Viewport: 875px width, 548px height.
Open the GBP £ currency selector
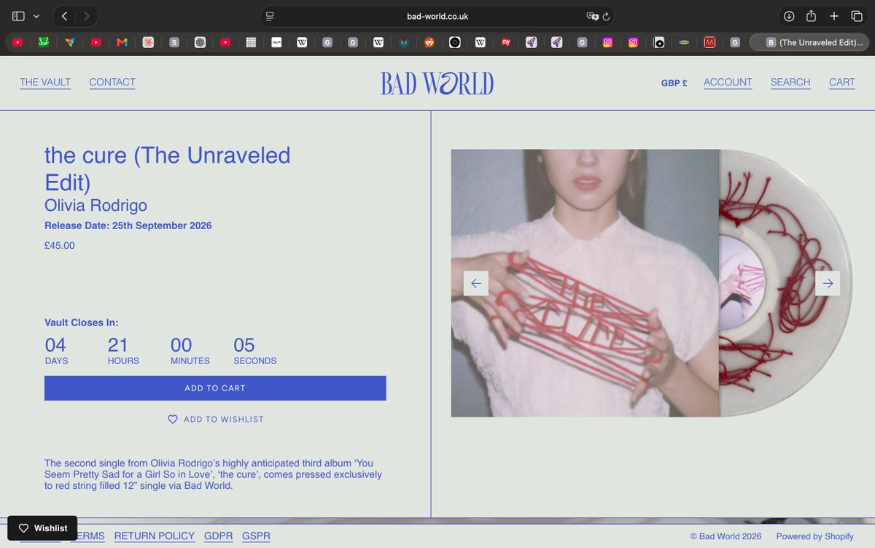674,83
